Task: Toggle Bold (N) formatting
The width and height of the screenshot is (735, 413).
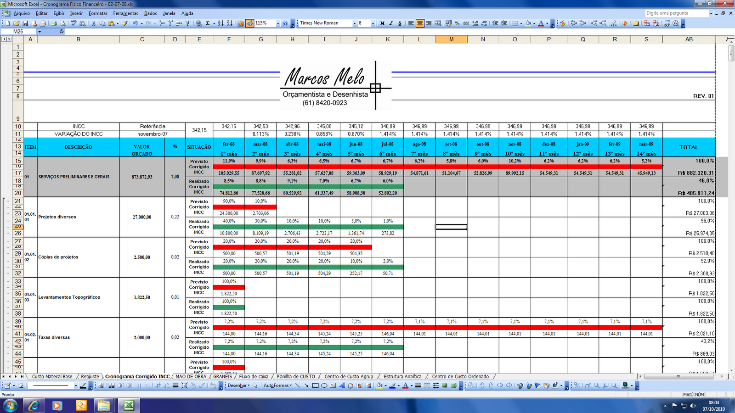Action: tap(382, 23)
